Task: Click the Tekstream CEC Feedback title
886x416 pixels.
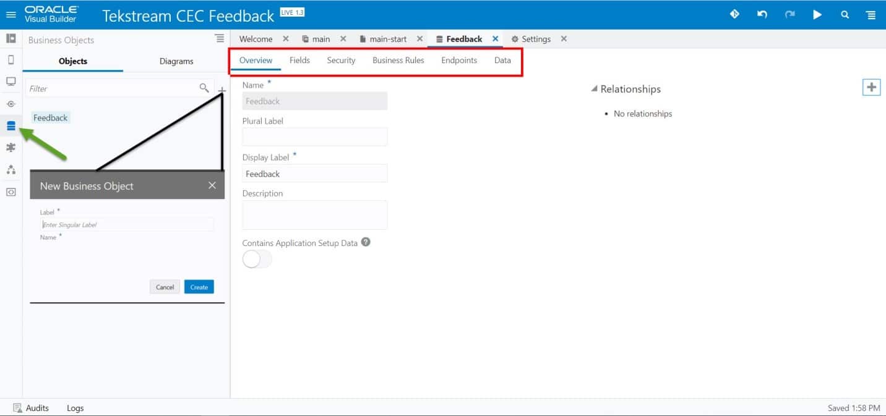Action: click(188, 15)
